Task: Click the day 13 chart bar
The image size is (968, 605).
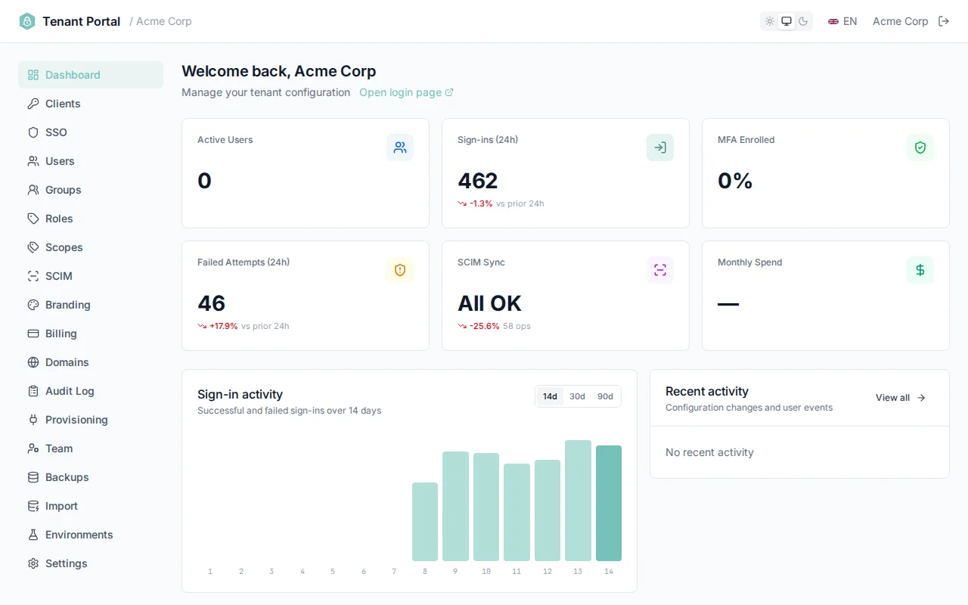Action: 578,501
